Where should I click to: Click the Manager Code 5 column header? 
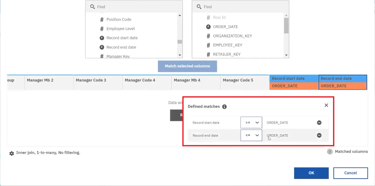(245, 82)
